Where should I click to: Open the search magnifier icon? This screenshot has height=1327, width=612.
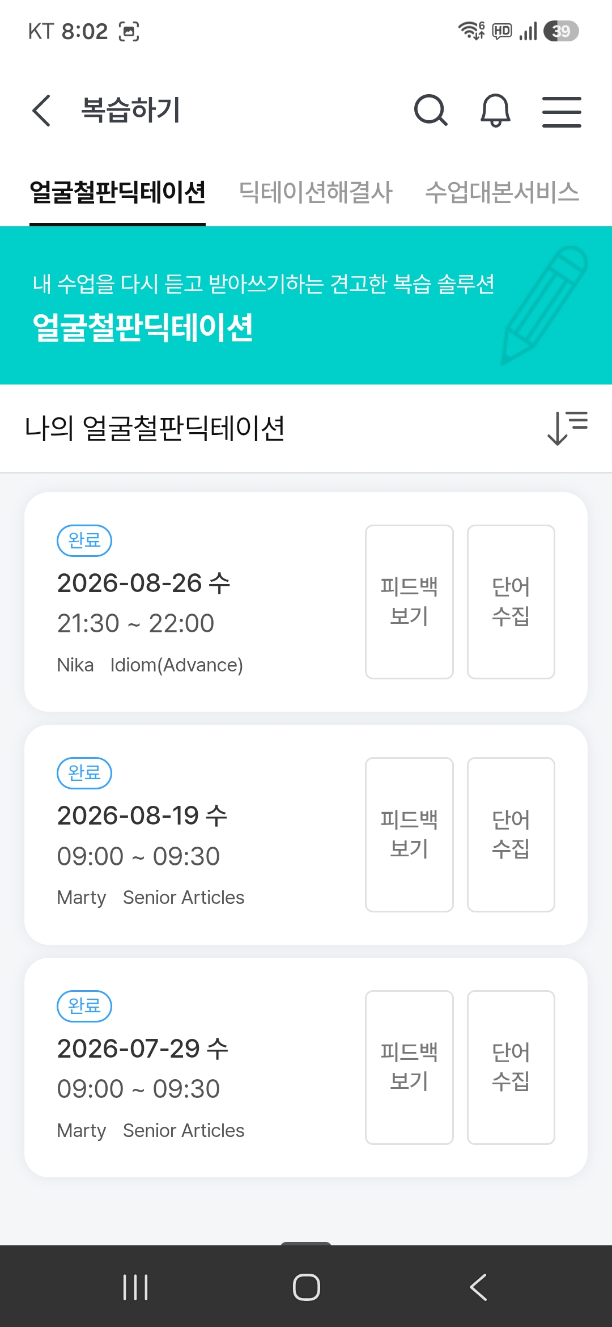click(431, 110)
